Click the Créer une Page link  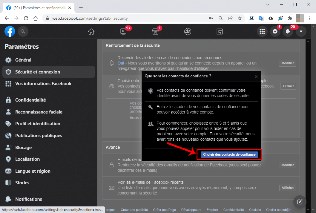point(165,210)
